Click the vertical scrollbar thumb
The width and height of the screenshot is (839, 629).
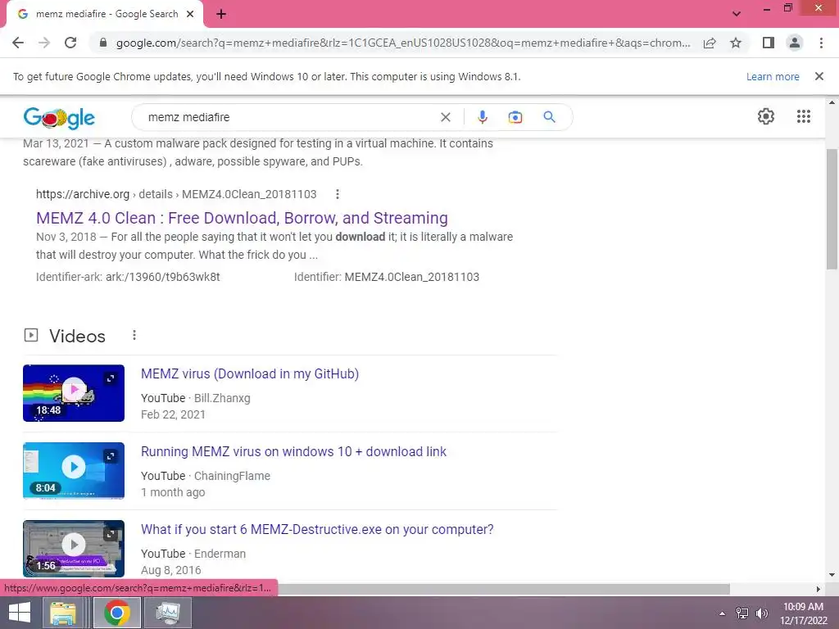832,209
